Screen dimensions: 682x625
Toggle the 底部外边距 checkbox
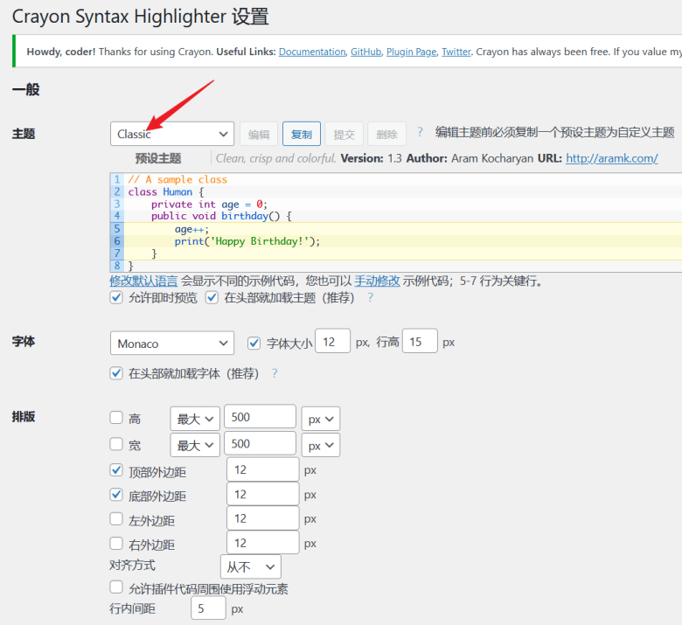tap(116, 495)
